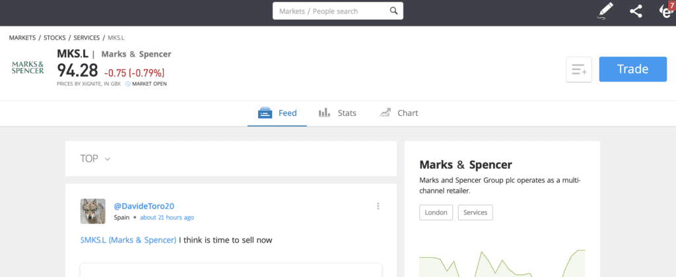Open @DavideToro20 profile link
676x277 pixels.
144,206
